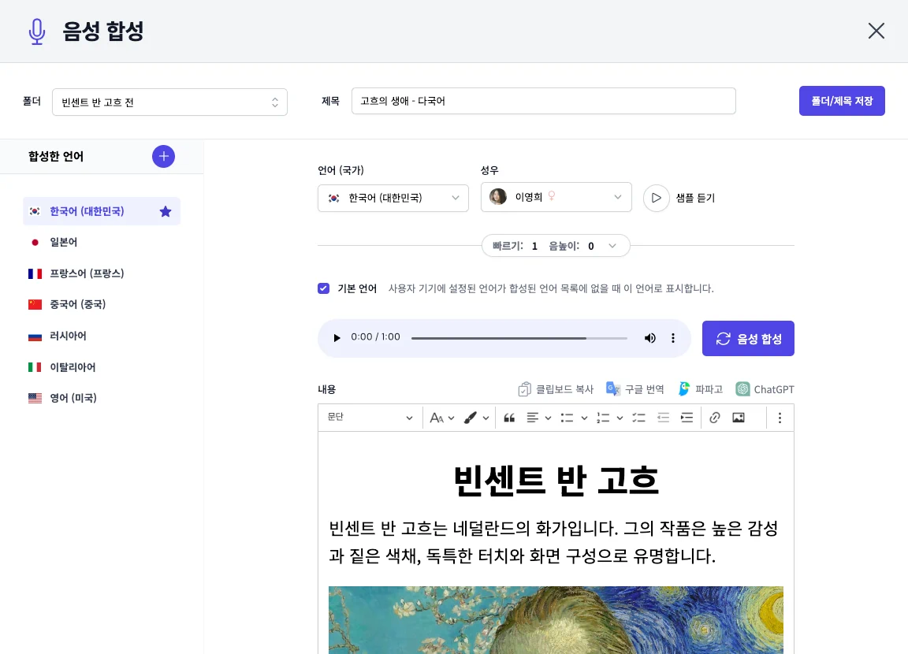908x654 pixels.
Task: Open the 언어 (국가) dropdown
Action: point(393,198)
